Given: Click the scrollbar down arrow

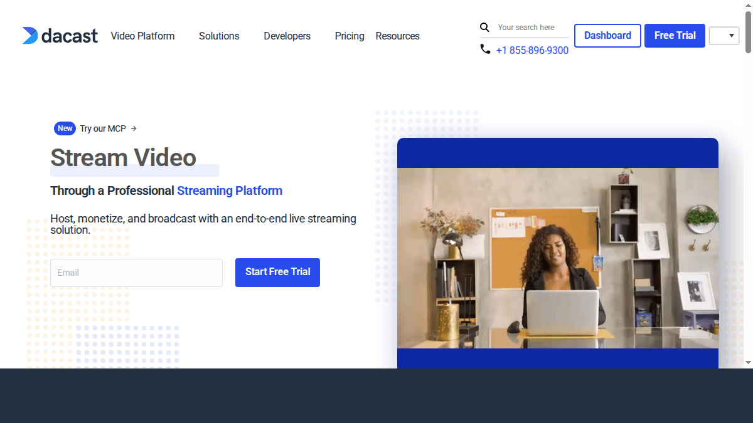Looking at the screenshot, I should (x=748, y=363).
